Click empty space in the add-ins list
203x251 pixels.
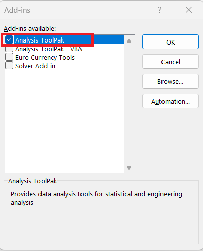pos(64,118)
